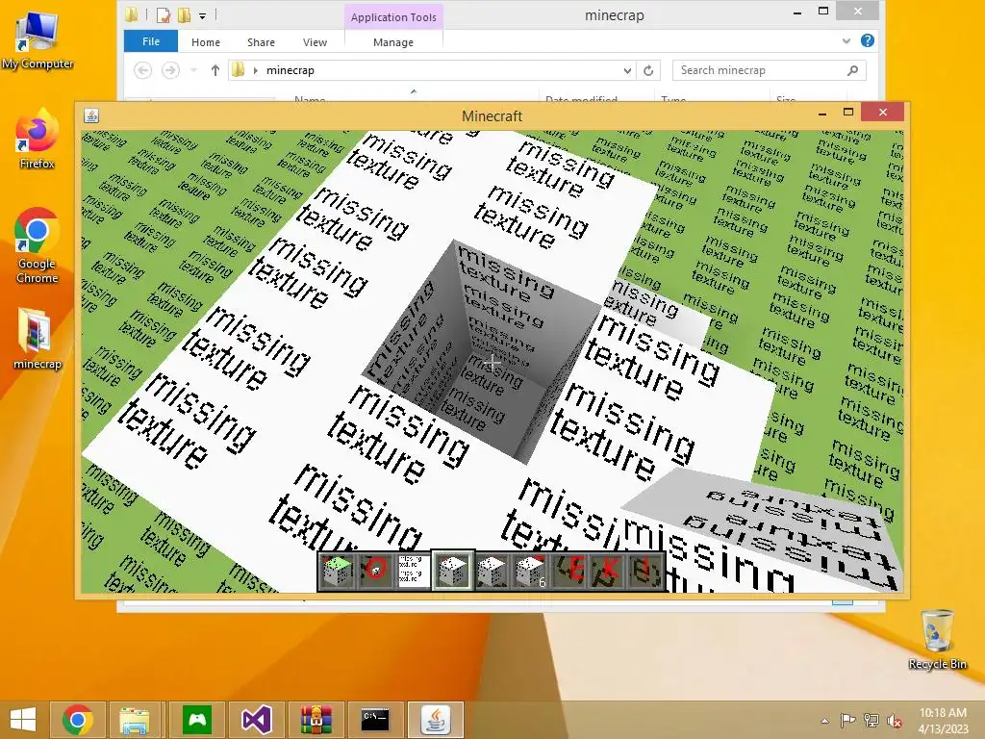Open the recent locations dropdown arrow in Explorer

coord(194,70)
